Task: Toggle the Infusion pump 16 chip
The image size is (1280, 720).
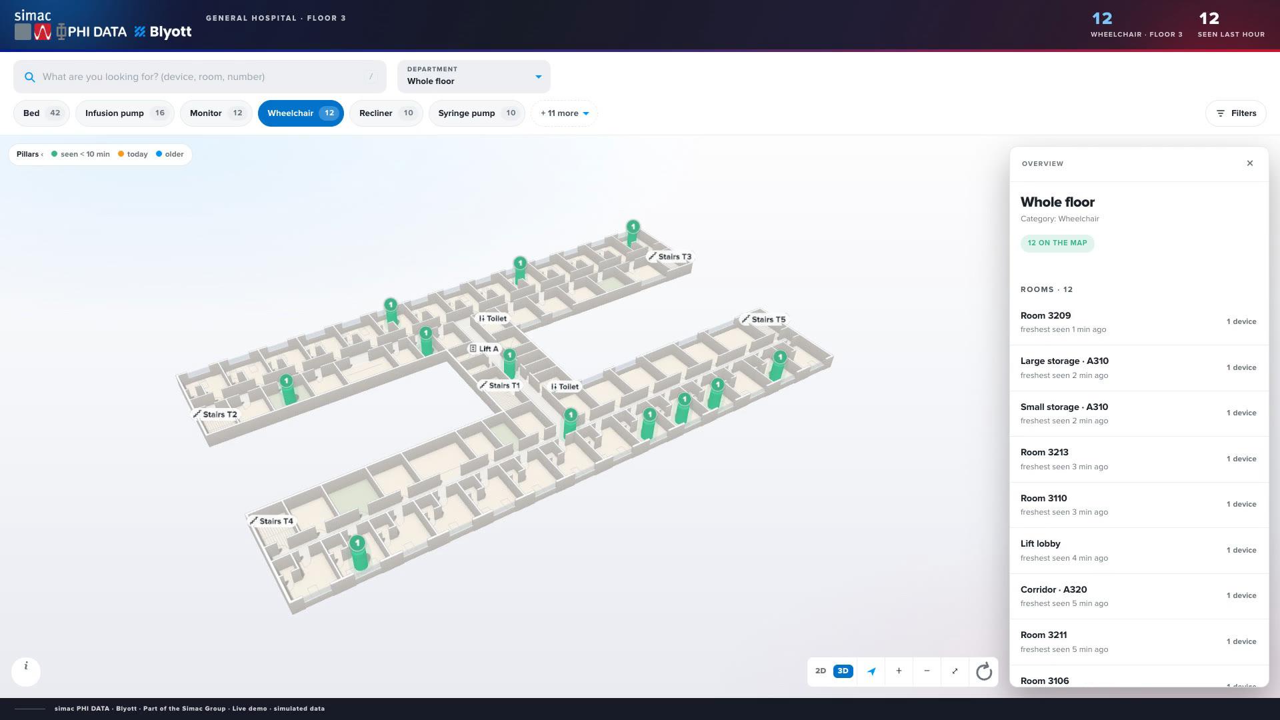Action: (x=125, y=113)
